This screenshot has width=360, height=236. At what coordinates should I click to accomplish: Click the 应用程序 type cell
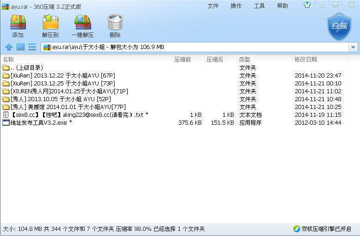pyautogui.click(x=250, y=122)
